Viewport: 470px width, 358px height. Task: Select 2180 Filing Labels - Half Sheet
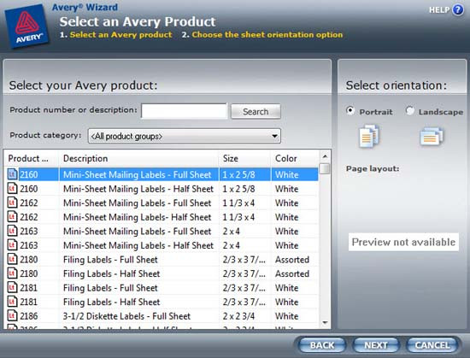pos(162,273)
